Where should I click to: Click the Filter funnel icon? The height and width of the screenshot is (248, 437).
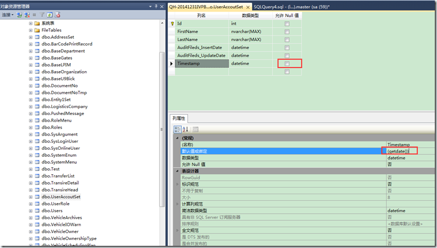pyautogui.click(x=42, y=15)
